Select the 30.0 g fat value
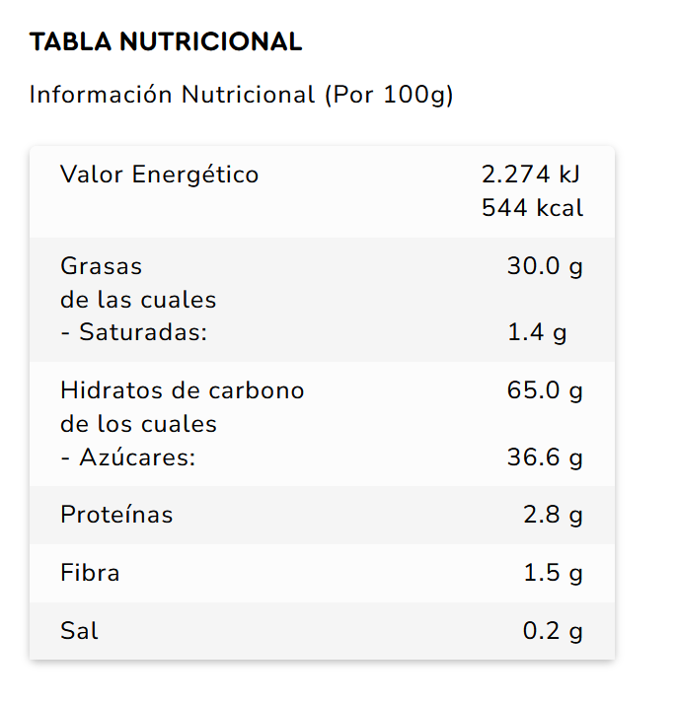The image size is (678, 702). pos(545,266)
